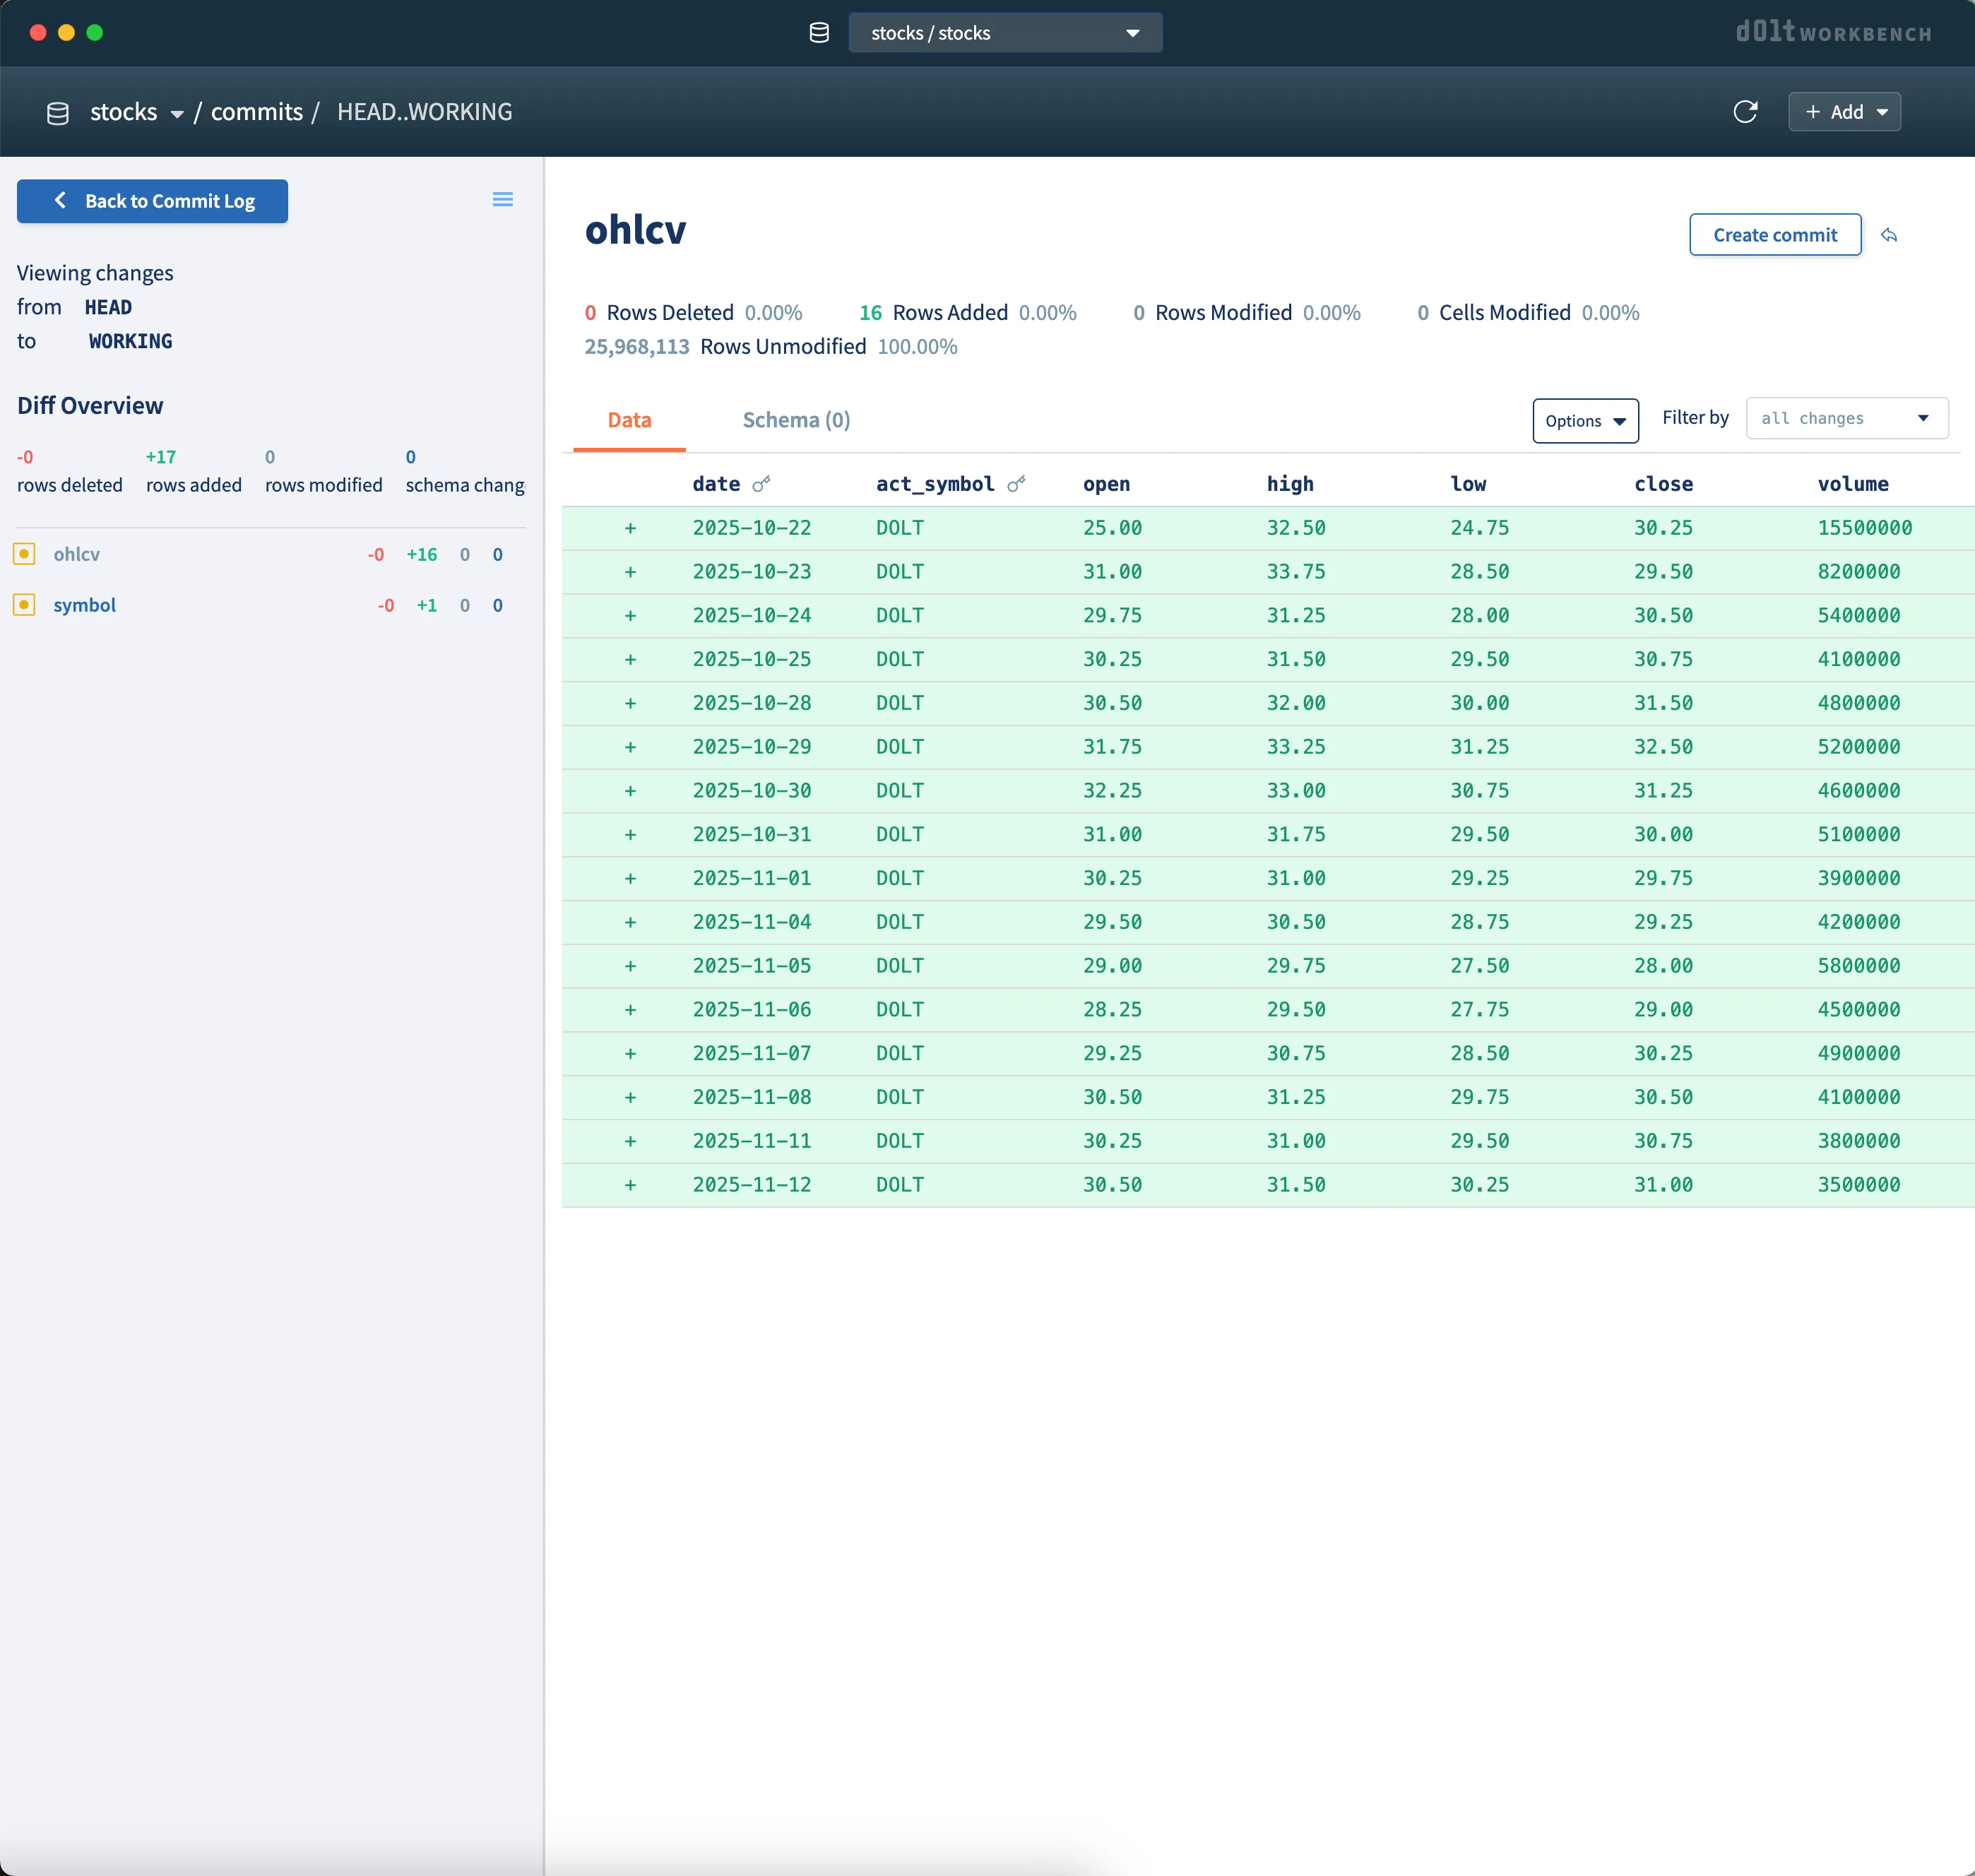Open the hamburger menu in the diff sidebar
Screen dimensions: 1975x1876
coord(503,199)
